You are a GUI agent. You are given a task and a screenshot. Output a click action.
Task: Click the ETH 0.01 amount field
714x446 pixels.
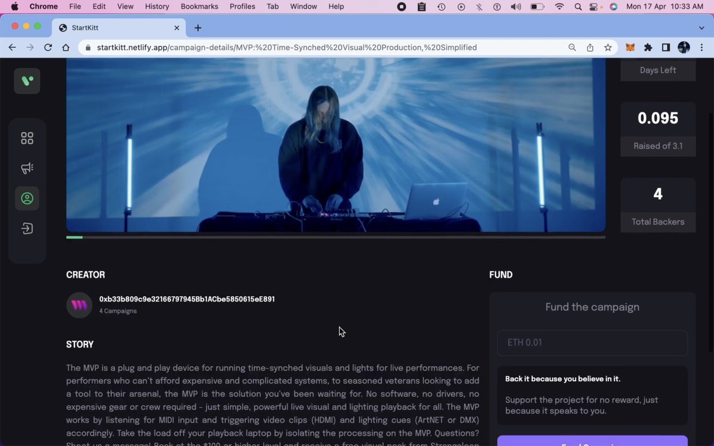(592, 343)
